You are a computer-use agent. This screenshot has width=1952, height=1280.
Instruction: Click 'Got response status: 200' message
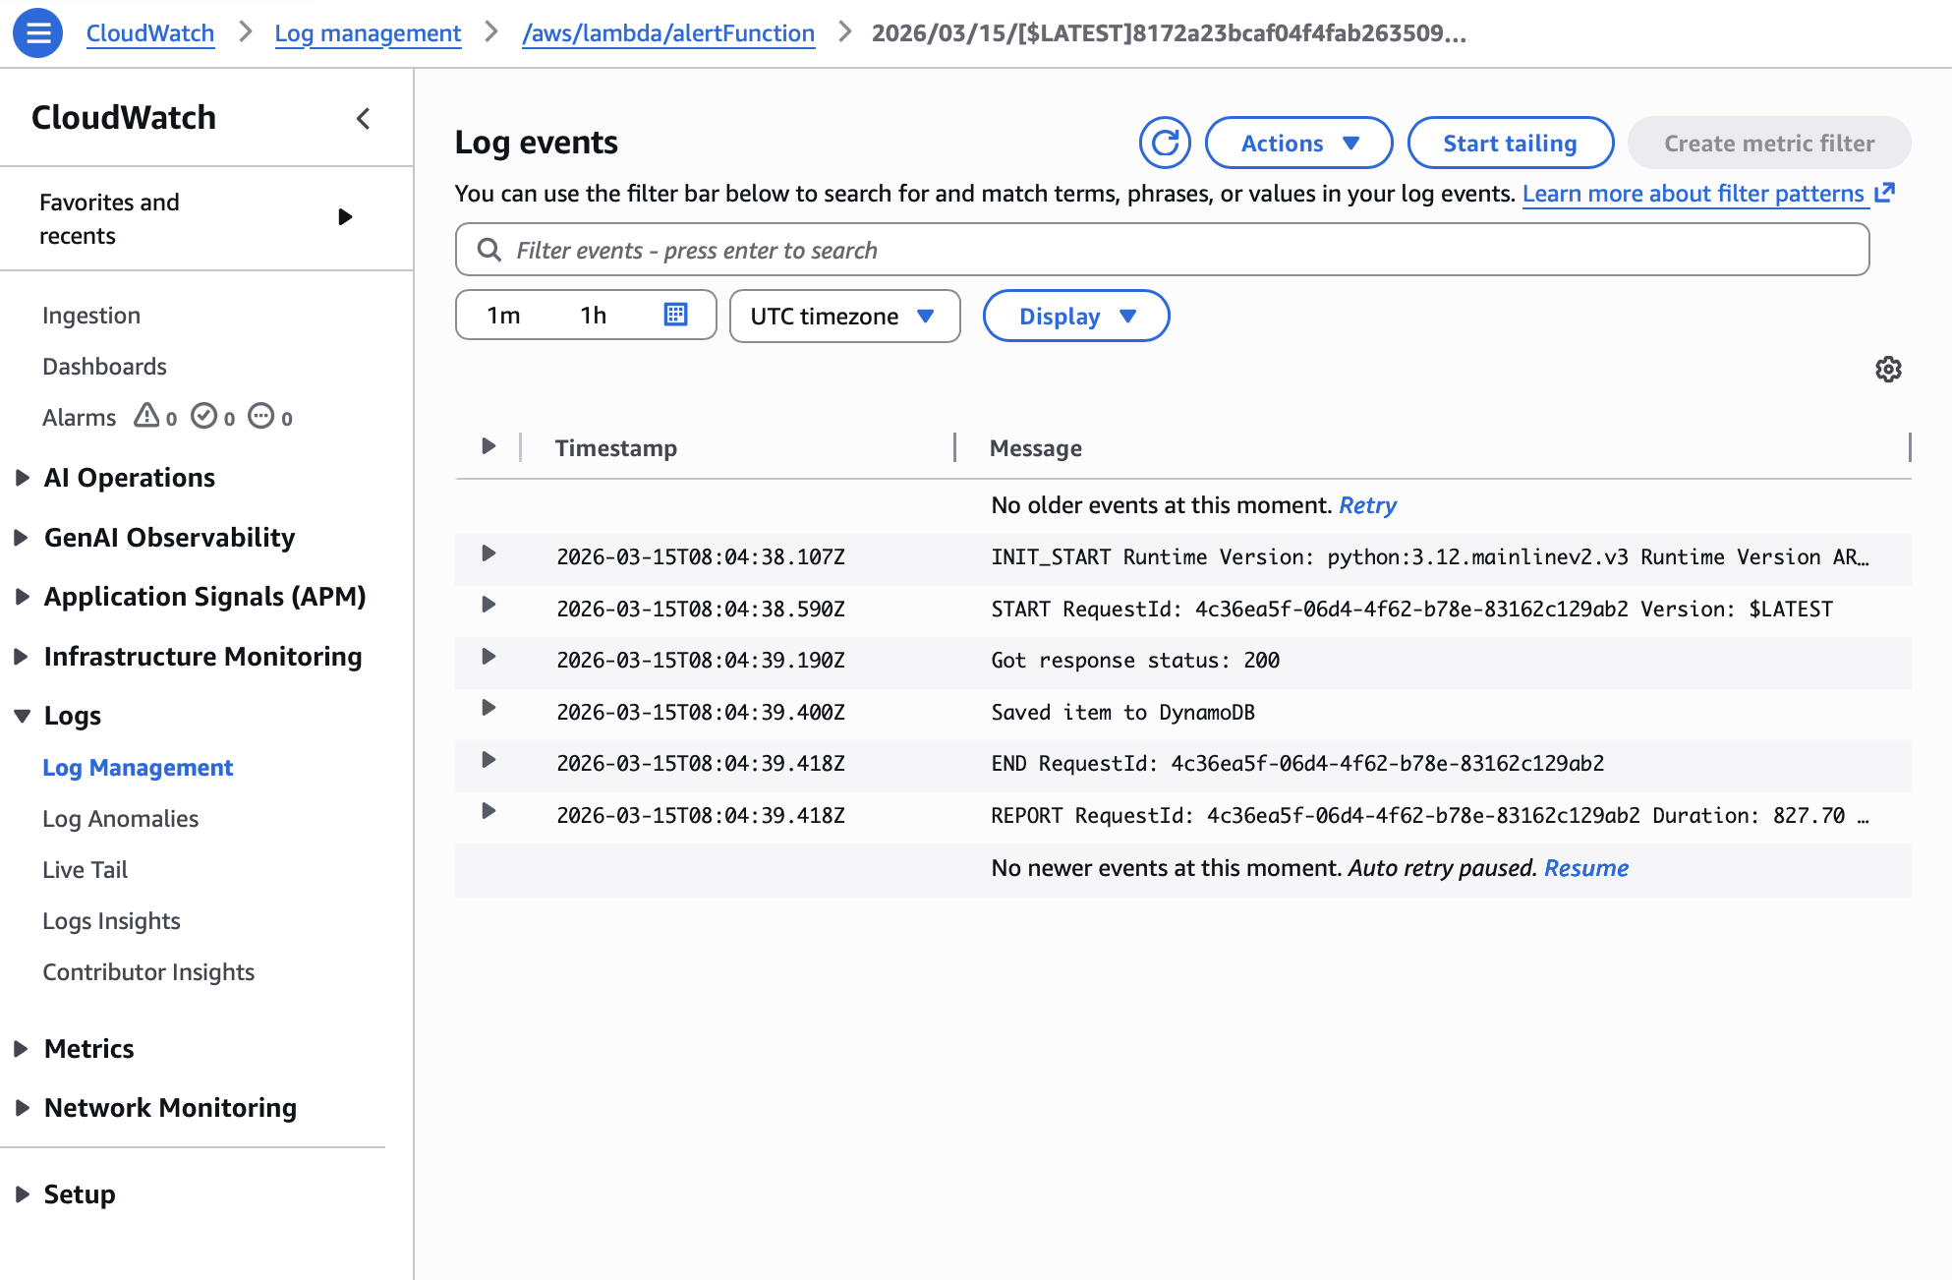(1135, 661)
